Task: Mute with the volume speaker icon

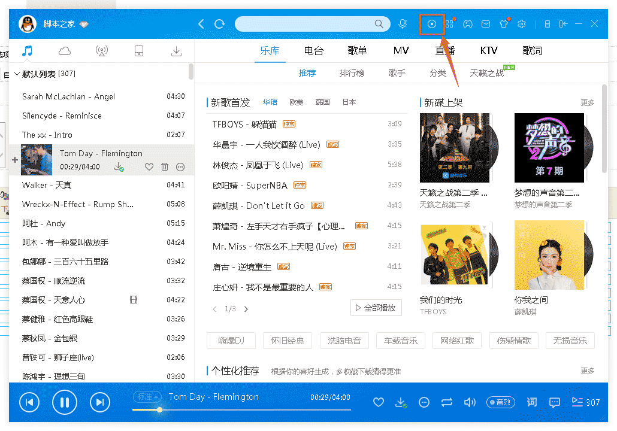Action: [470, 402]
